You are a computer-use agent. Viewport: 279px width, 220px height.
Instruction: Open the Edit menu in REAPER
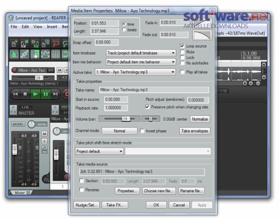pyautogui.click(x=25, y=27)
